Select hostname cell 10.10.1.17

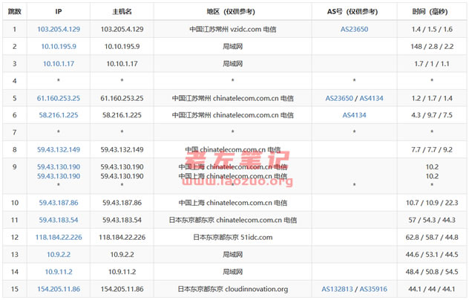(x=122, y=64)
